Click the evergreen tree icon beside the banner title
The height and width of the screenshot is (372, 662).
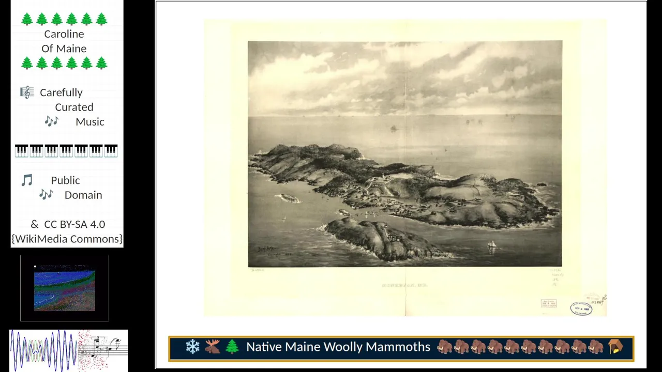(x=232, y=347)
